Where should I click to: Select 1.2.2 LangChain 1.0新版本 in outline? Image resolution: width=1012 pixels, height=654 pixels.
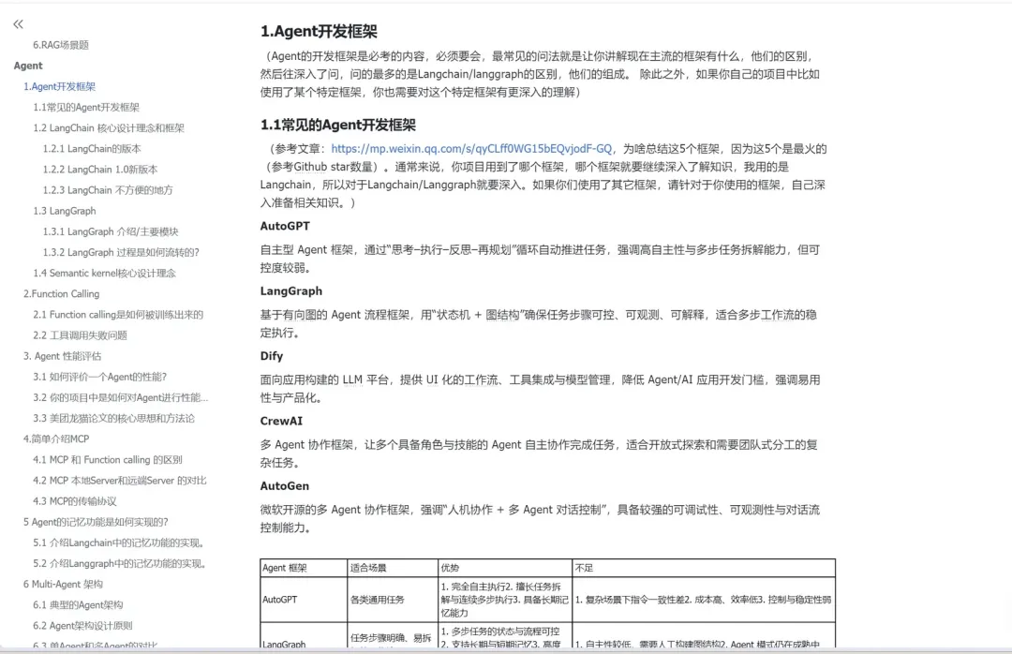tap(100, 170)
